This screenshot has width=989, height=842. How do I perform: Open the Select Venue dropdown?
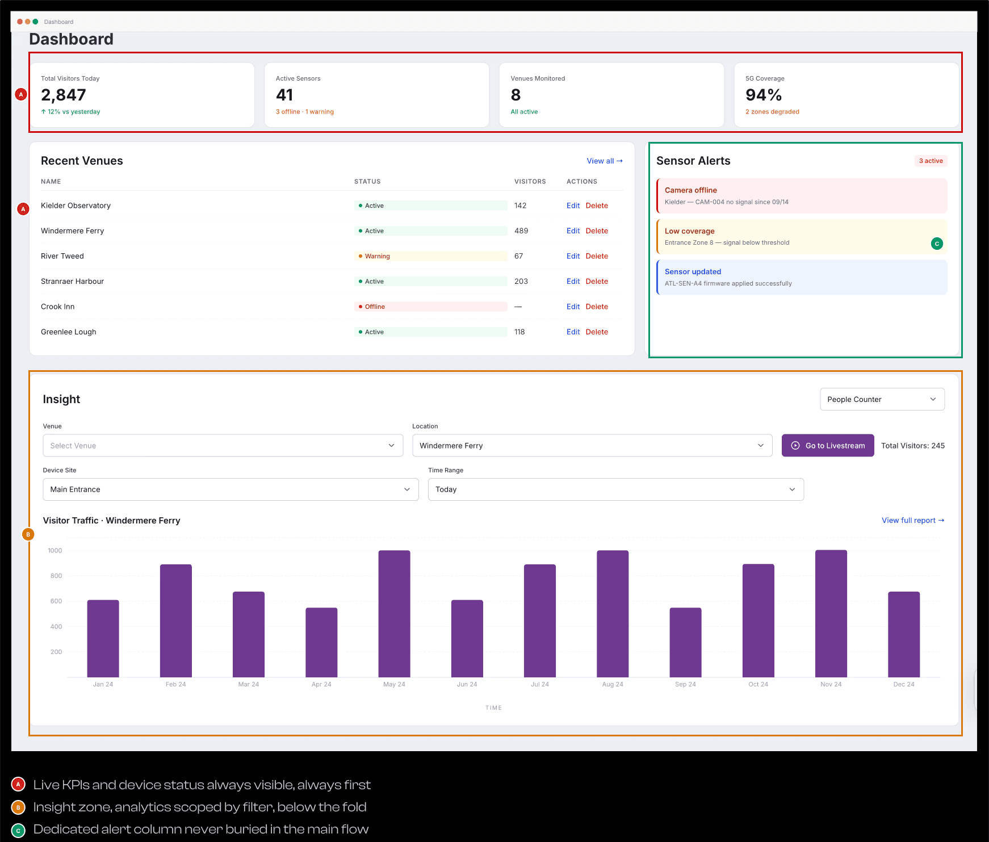(x=223, y=446)
